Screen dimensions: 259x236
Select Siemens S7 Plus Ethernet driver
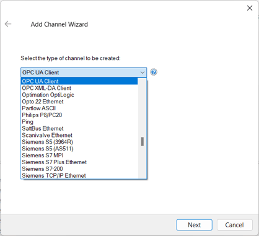pos(79,162)
